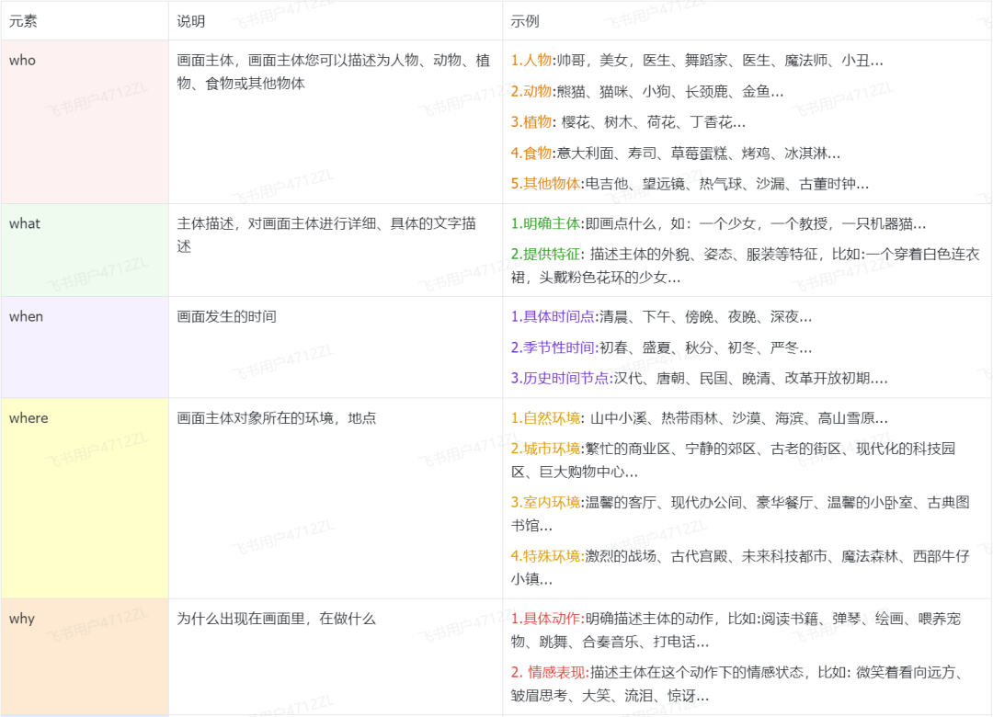The width and height of the screenshot is (993, 717).
Task: Select the when row label
Action: 27,316
